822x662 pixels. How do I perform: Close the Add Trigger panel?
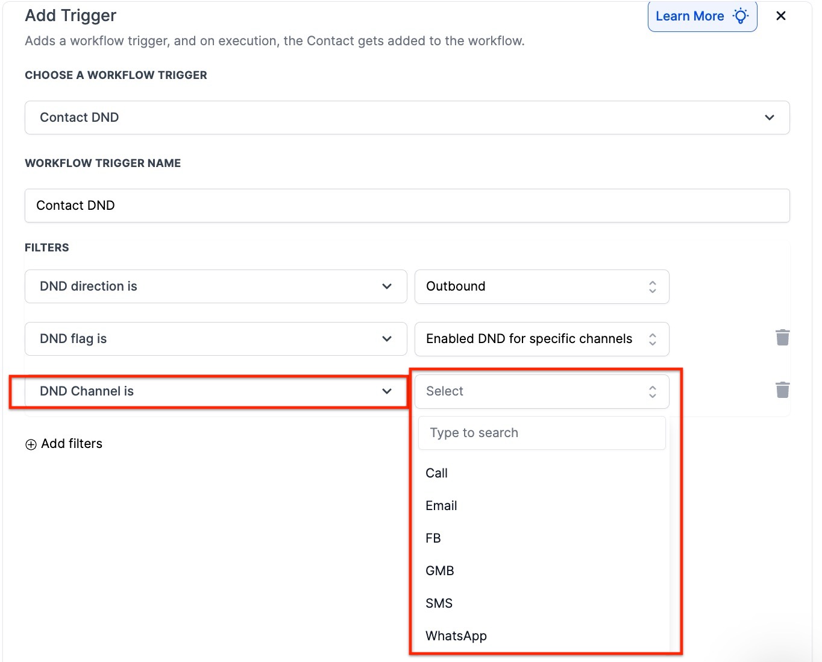tap(781, 16)
